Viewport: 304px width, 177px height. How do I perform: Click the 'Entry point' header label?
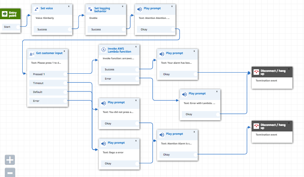click(x=13, y=14)
